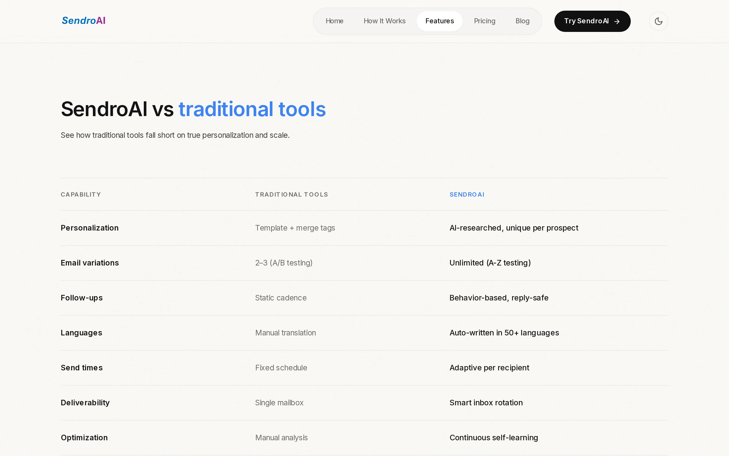The height and width of the screenshot is (456, 729).
Task: Go to How It Works page
Action: click(384, 21)
